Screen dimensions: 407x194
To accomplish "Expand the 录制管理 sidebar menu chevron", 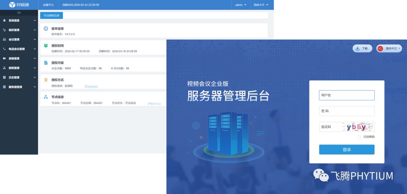I will coord(35,59).
